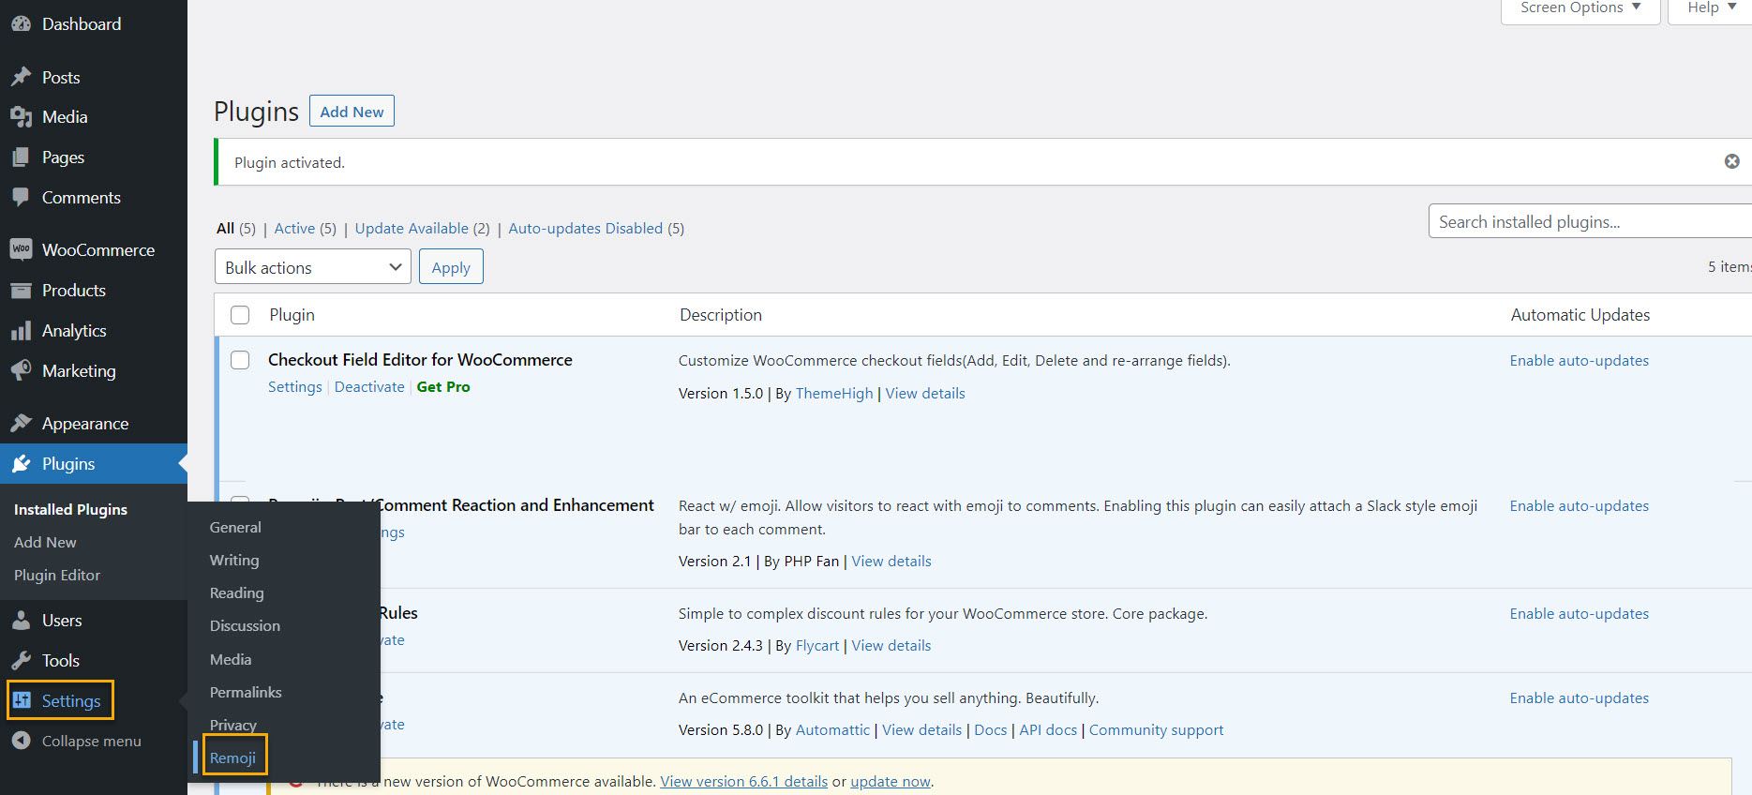Click the Dashboard gauge icon
Viewport: 1752px width, 795px height.
[x=21, y=24]
